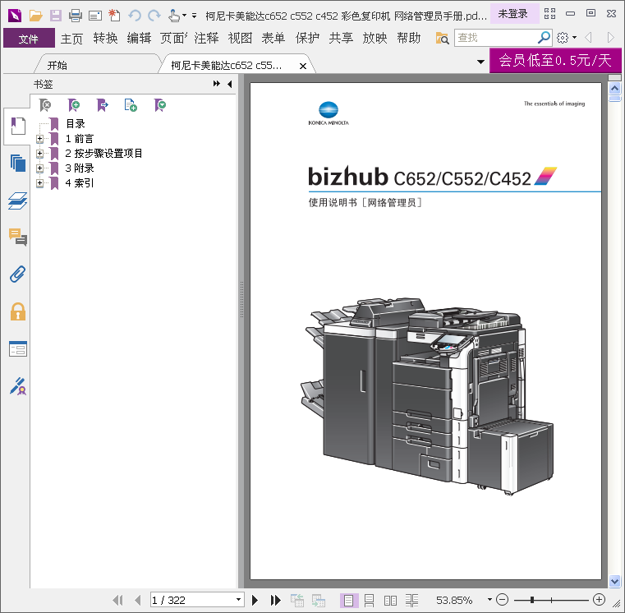The height and width of the screenshot is (613, 625).
Task: Open the Layers panel sidebar icon
Action: click(18, 200)
